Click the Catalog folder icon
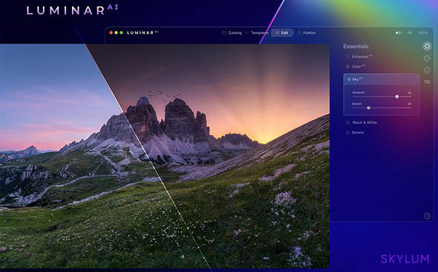Screen dimensions: 438x272 pyautogui.click(x=224, y=33)
